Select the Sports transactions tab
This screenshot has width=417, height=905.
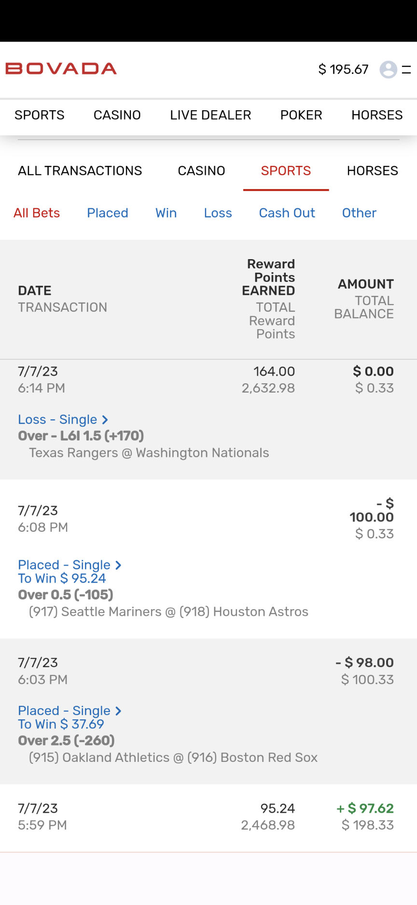click(x=286, y=171)
